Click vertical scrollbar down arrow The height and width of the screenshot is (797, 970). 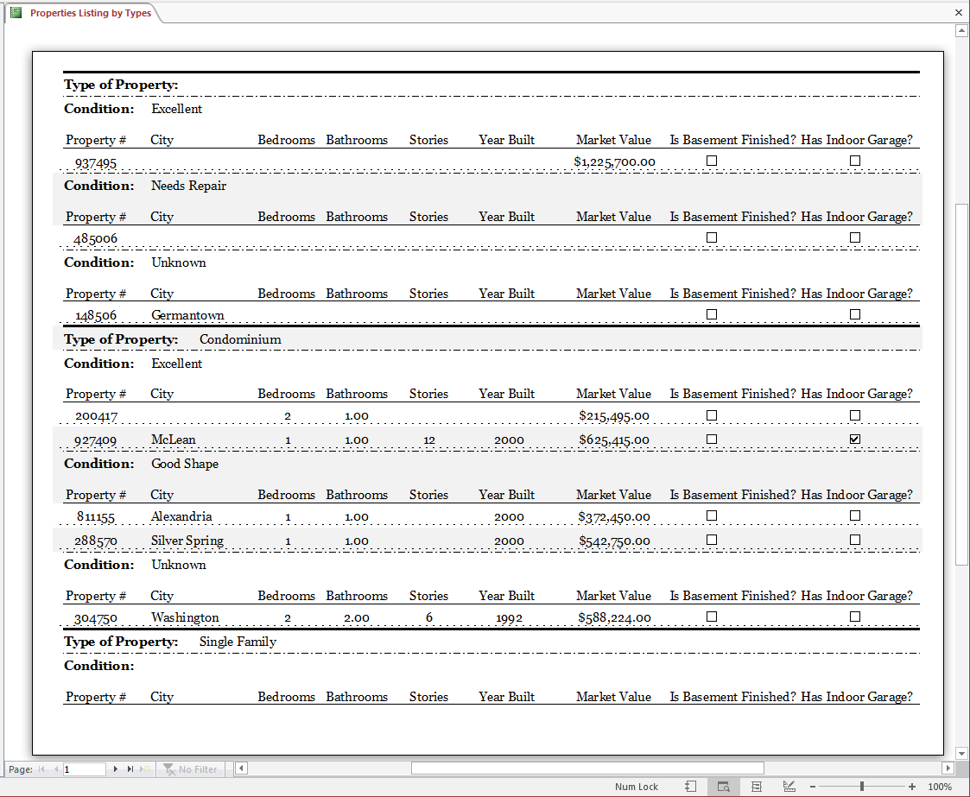[961, 753]
